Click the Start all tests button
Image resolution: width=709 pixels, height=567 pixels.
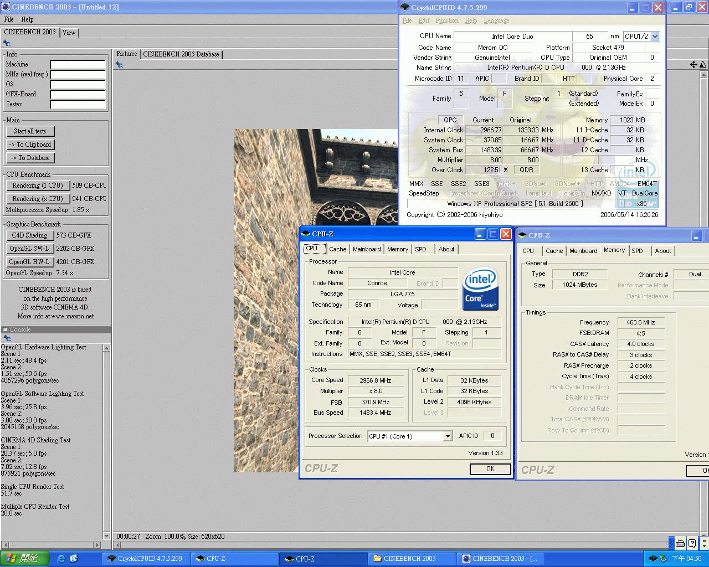click(x=30, y=131)
